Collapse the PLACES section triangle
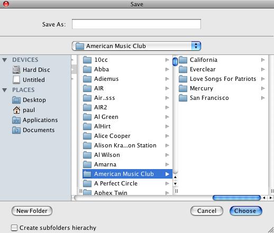 (x=5, y=90)
